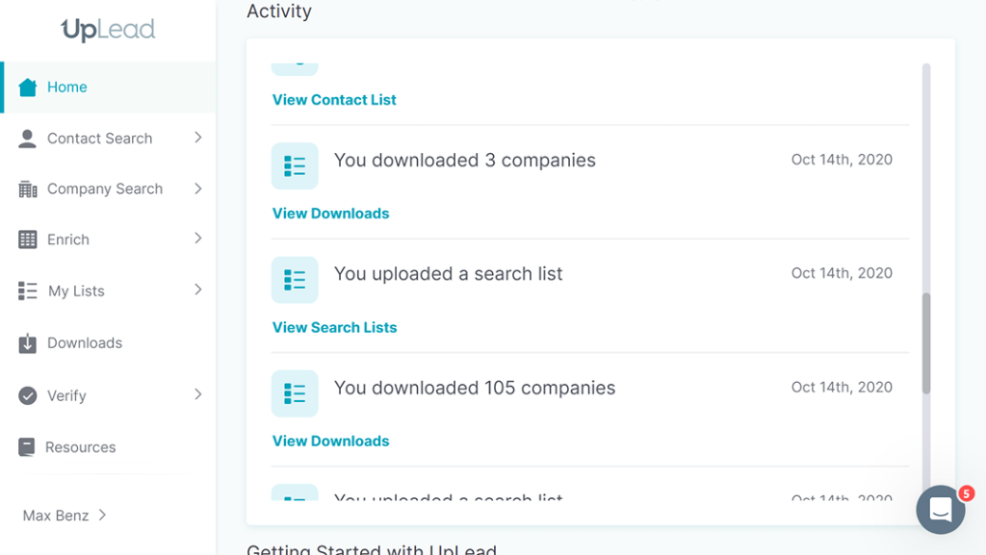Open the Max Benz account menu
986x555 pixels.
point(65,516)
